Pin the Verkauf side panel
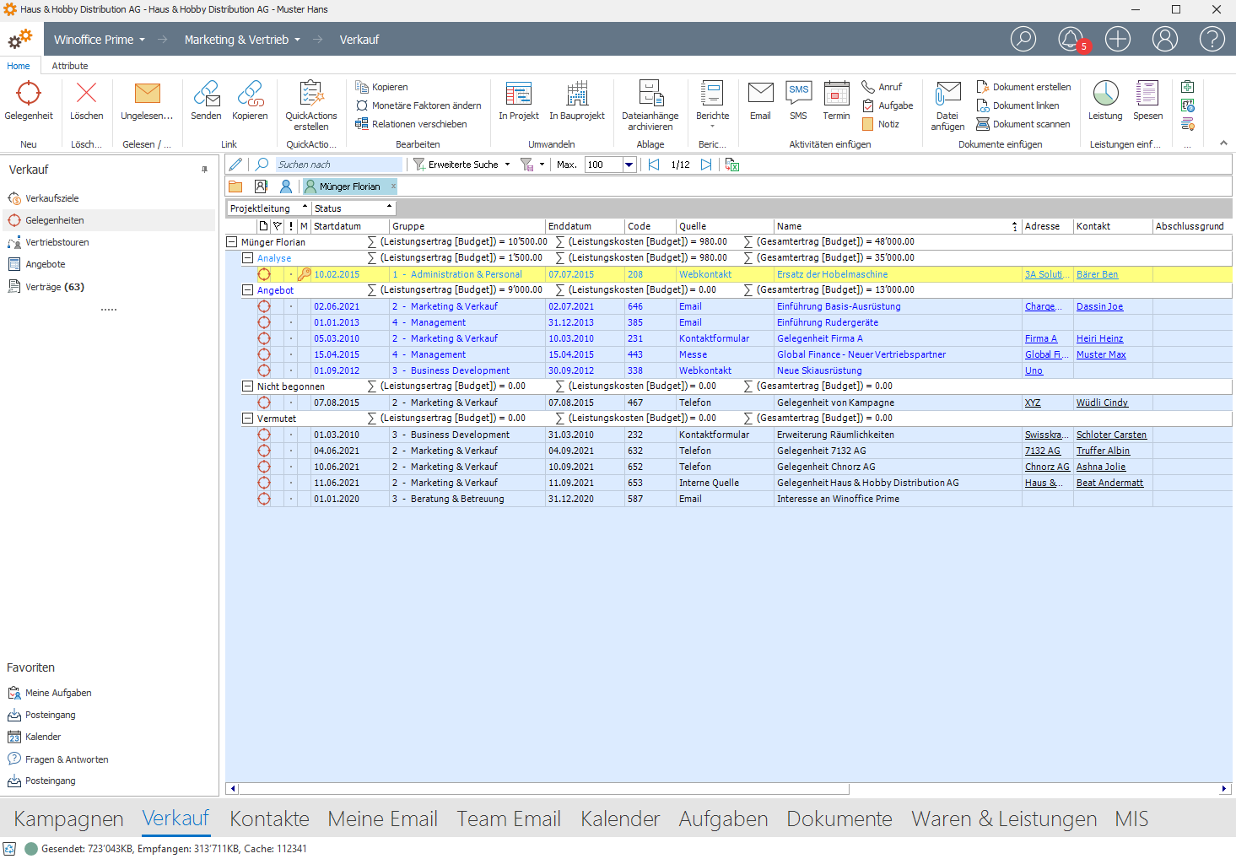1236x859 pixels. click(x=204, y=170)
